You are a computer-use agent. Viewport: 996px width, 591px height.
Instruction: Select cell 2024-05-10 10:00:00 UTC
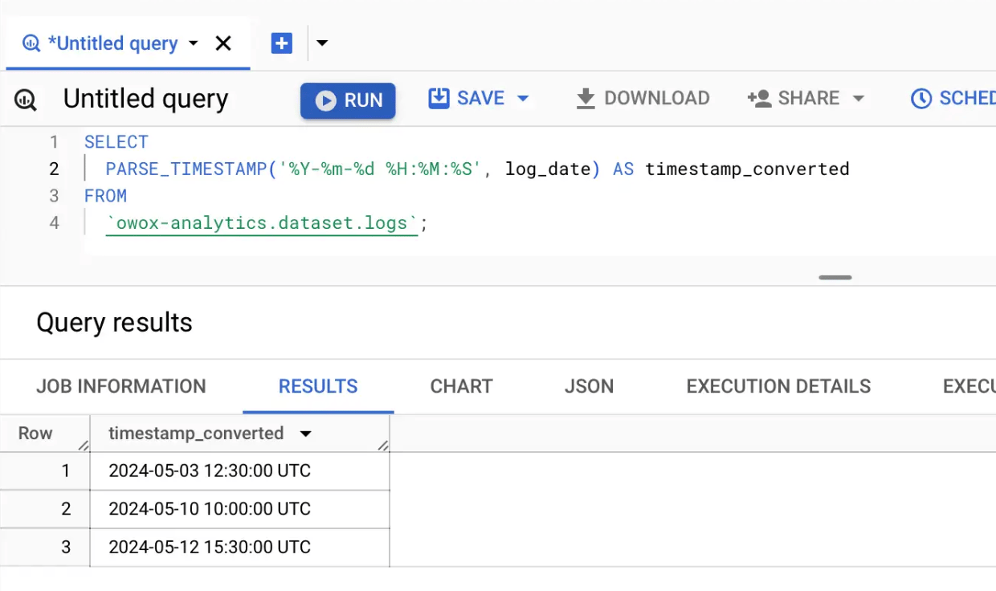tap(240, 509)
